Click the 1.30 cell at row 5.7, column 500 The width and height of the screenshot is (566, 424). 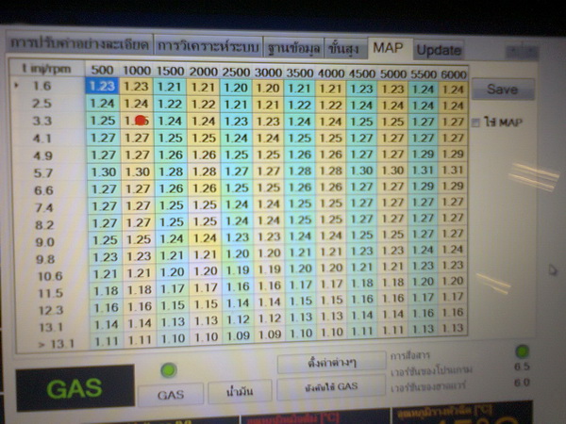[x=105, y=172]
